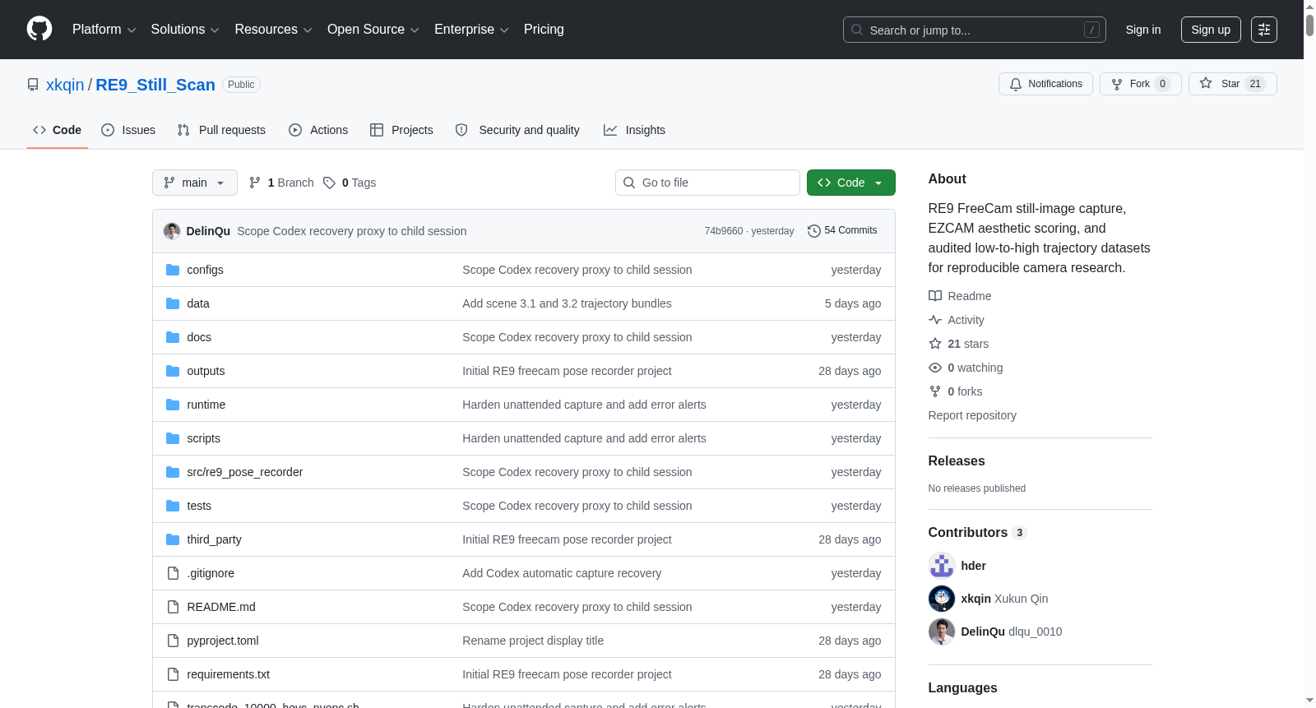Viewport: 1316px width, 708px height.
Task: Select the src/re9_pose_recorder folder icon
Action: tap(173, 472)
